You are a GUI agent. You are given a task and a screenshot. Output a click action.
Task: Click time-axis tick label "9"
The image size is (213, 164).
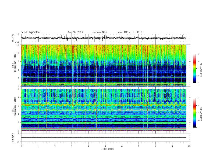[x=172, y=146]
